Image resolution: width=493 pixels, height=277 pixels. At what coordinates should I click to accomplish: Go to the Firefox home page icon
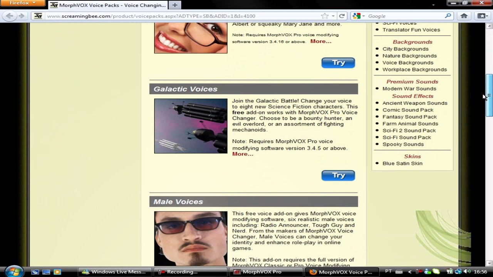[464, 16]
